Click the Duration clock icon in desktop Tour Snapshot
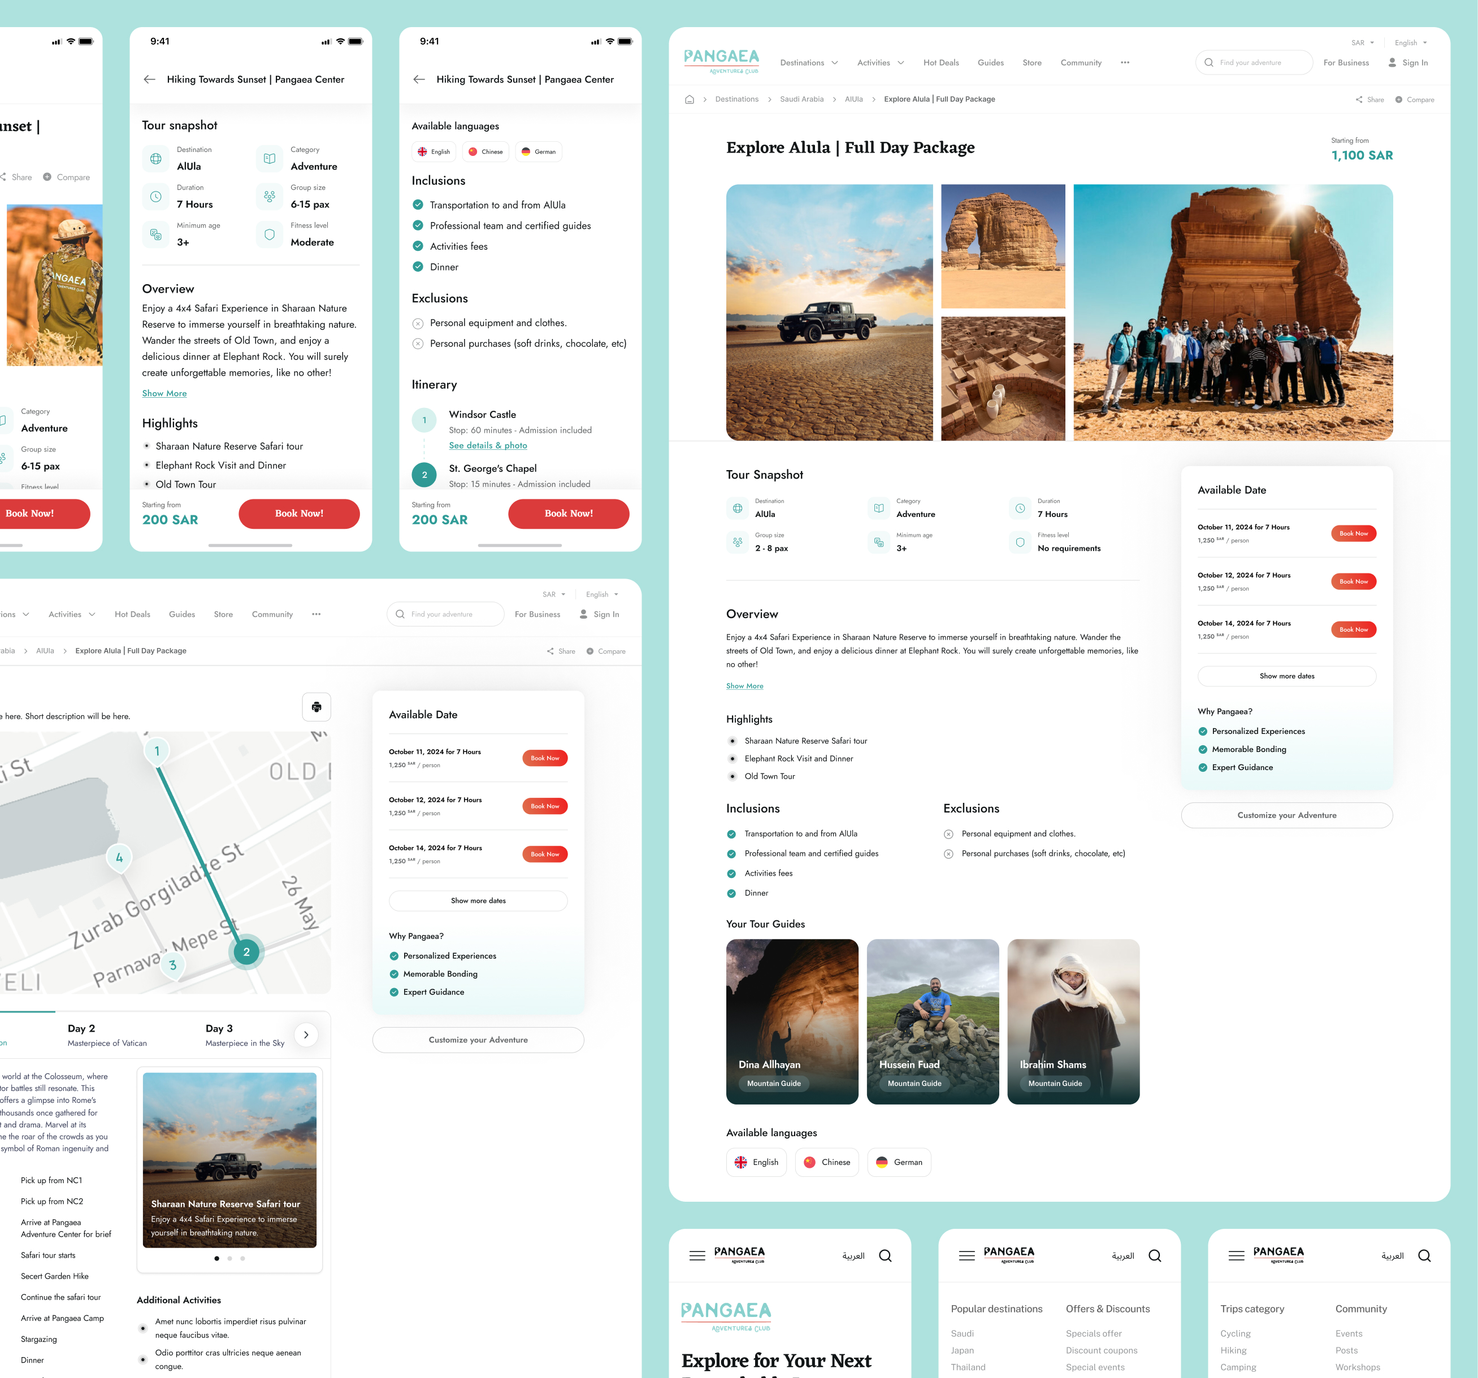 [x=1020, y=508]
